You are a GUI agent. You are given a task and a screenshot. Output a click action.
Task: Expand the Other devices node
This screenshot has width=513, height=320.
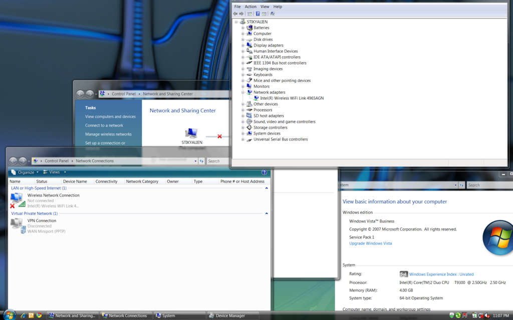(x=243, y=104)
